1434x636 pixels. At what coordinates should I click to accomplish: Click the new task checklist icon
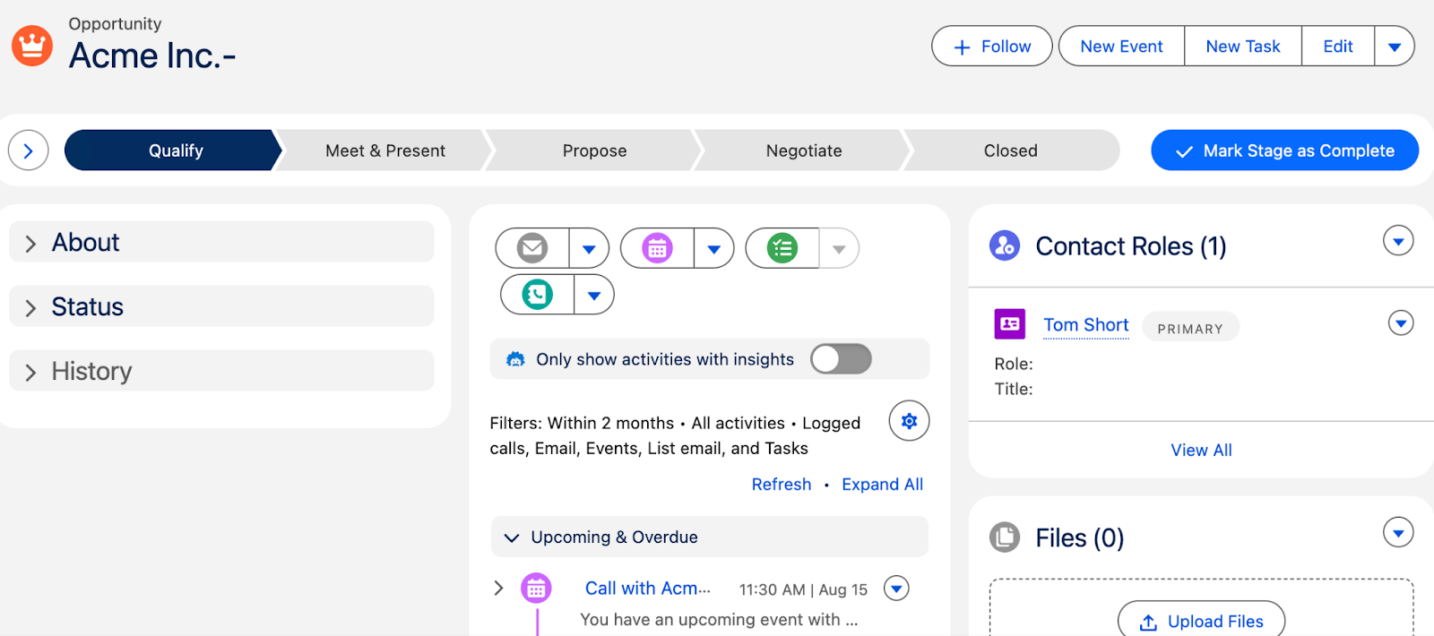coord(782,248)
